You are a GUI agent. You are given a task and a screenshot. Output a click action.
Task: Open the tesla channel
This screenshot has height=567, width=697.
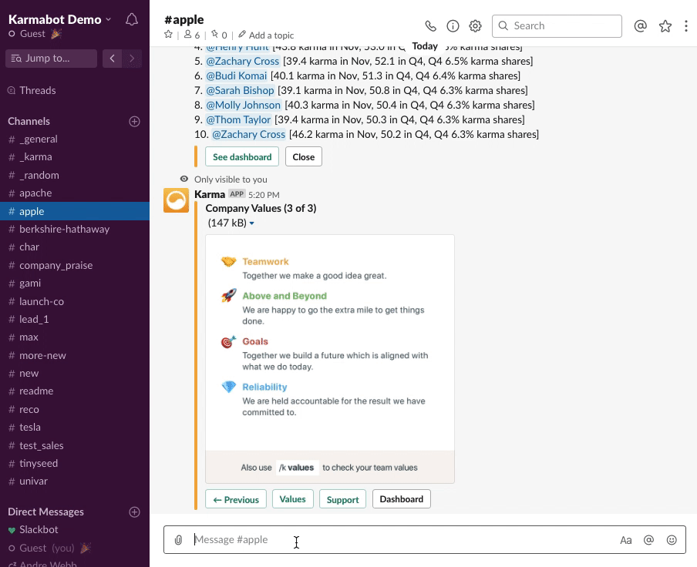point(75,427)
